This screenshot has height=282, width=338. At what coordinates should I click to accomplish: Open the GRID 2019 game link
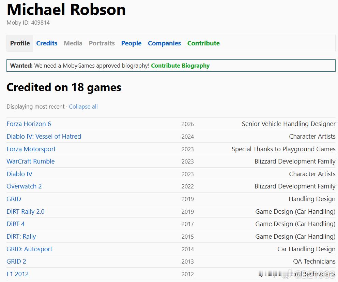(14, 199)
